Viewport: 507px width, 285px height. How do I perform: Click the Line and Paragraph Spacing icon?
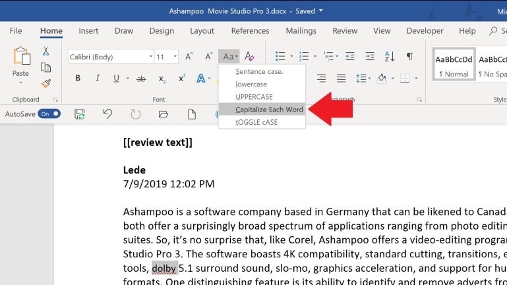[x=361, y=79]
